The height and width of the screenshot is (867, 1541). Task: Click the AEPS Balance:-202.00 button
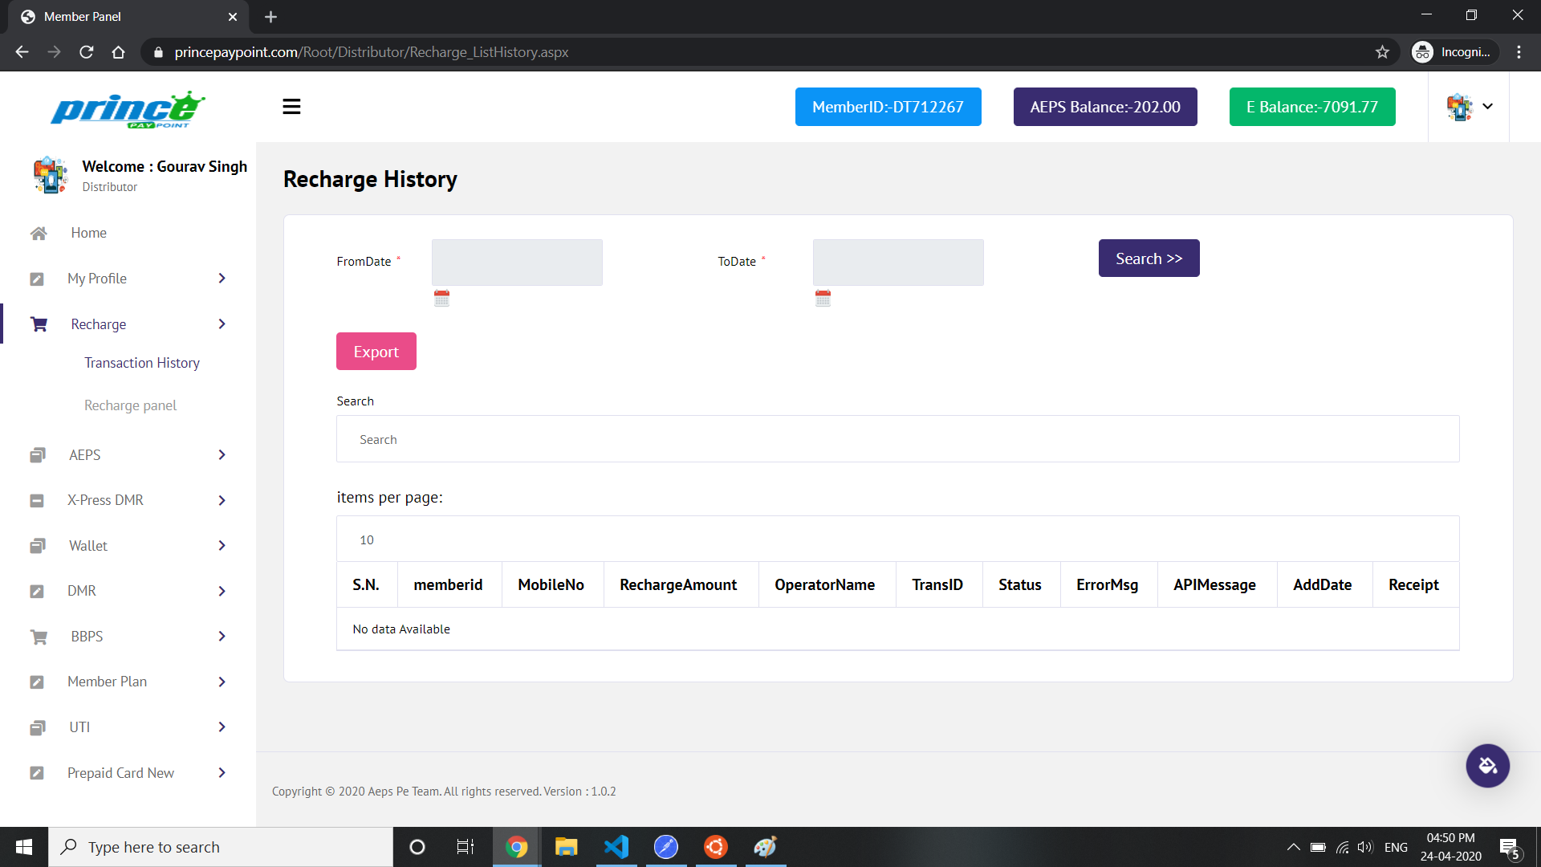coord(1105,107)
